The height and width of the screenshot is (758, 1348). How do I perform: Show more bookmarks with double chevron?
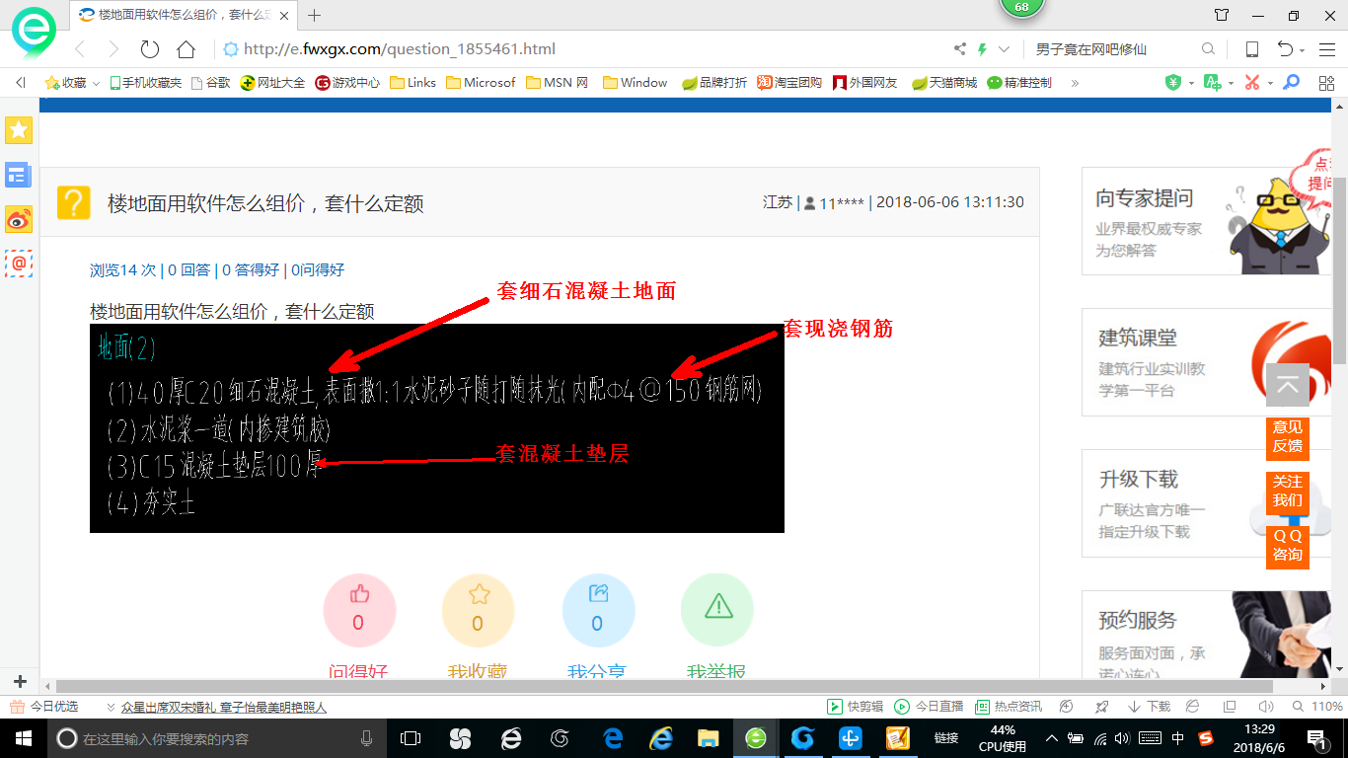[x=1075, y=83]
